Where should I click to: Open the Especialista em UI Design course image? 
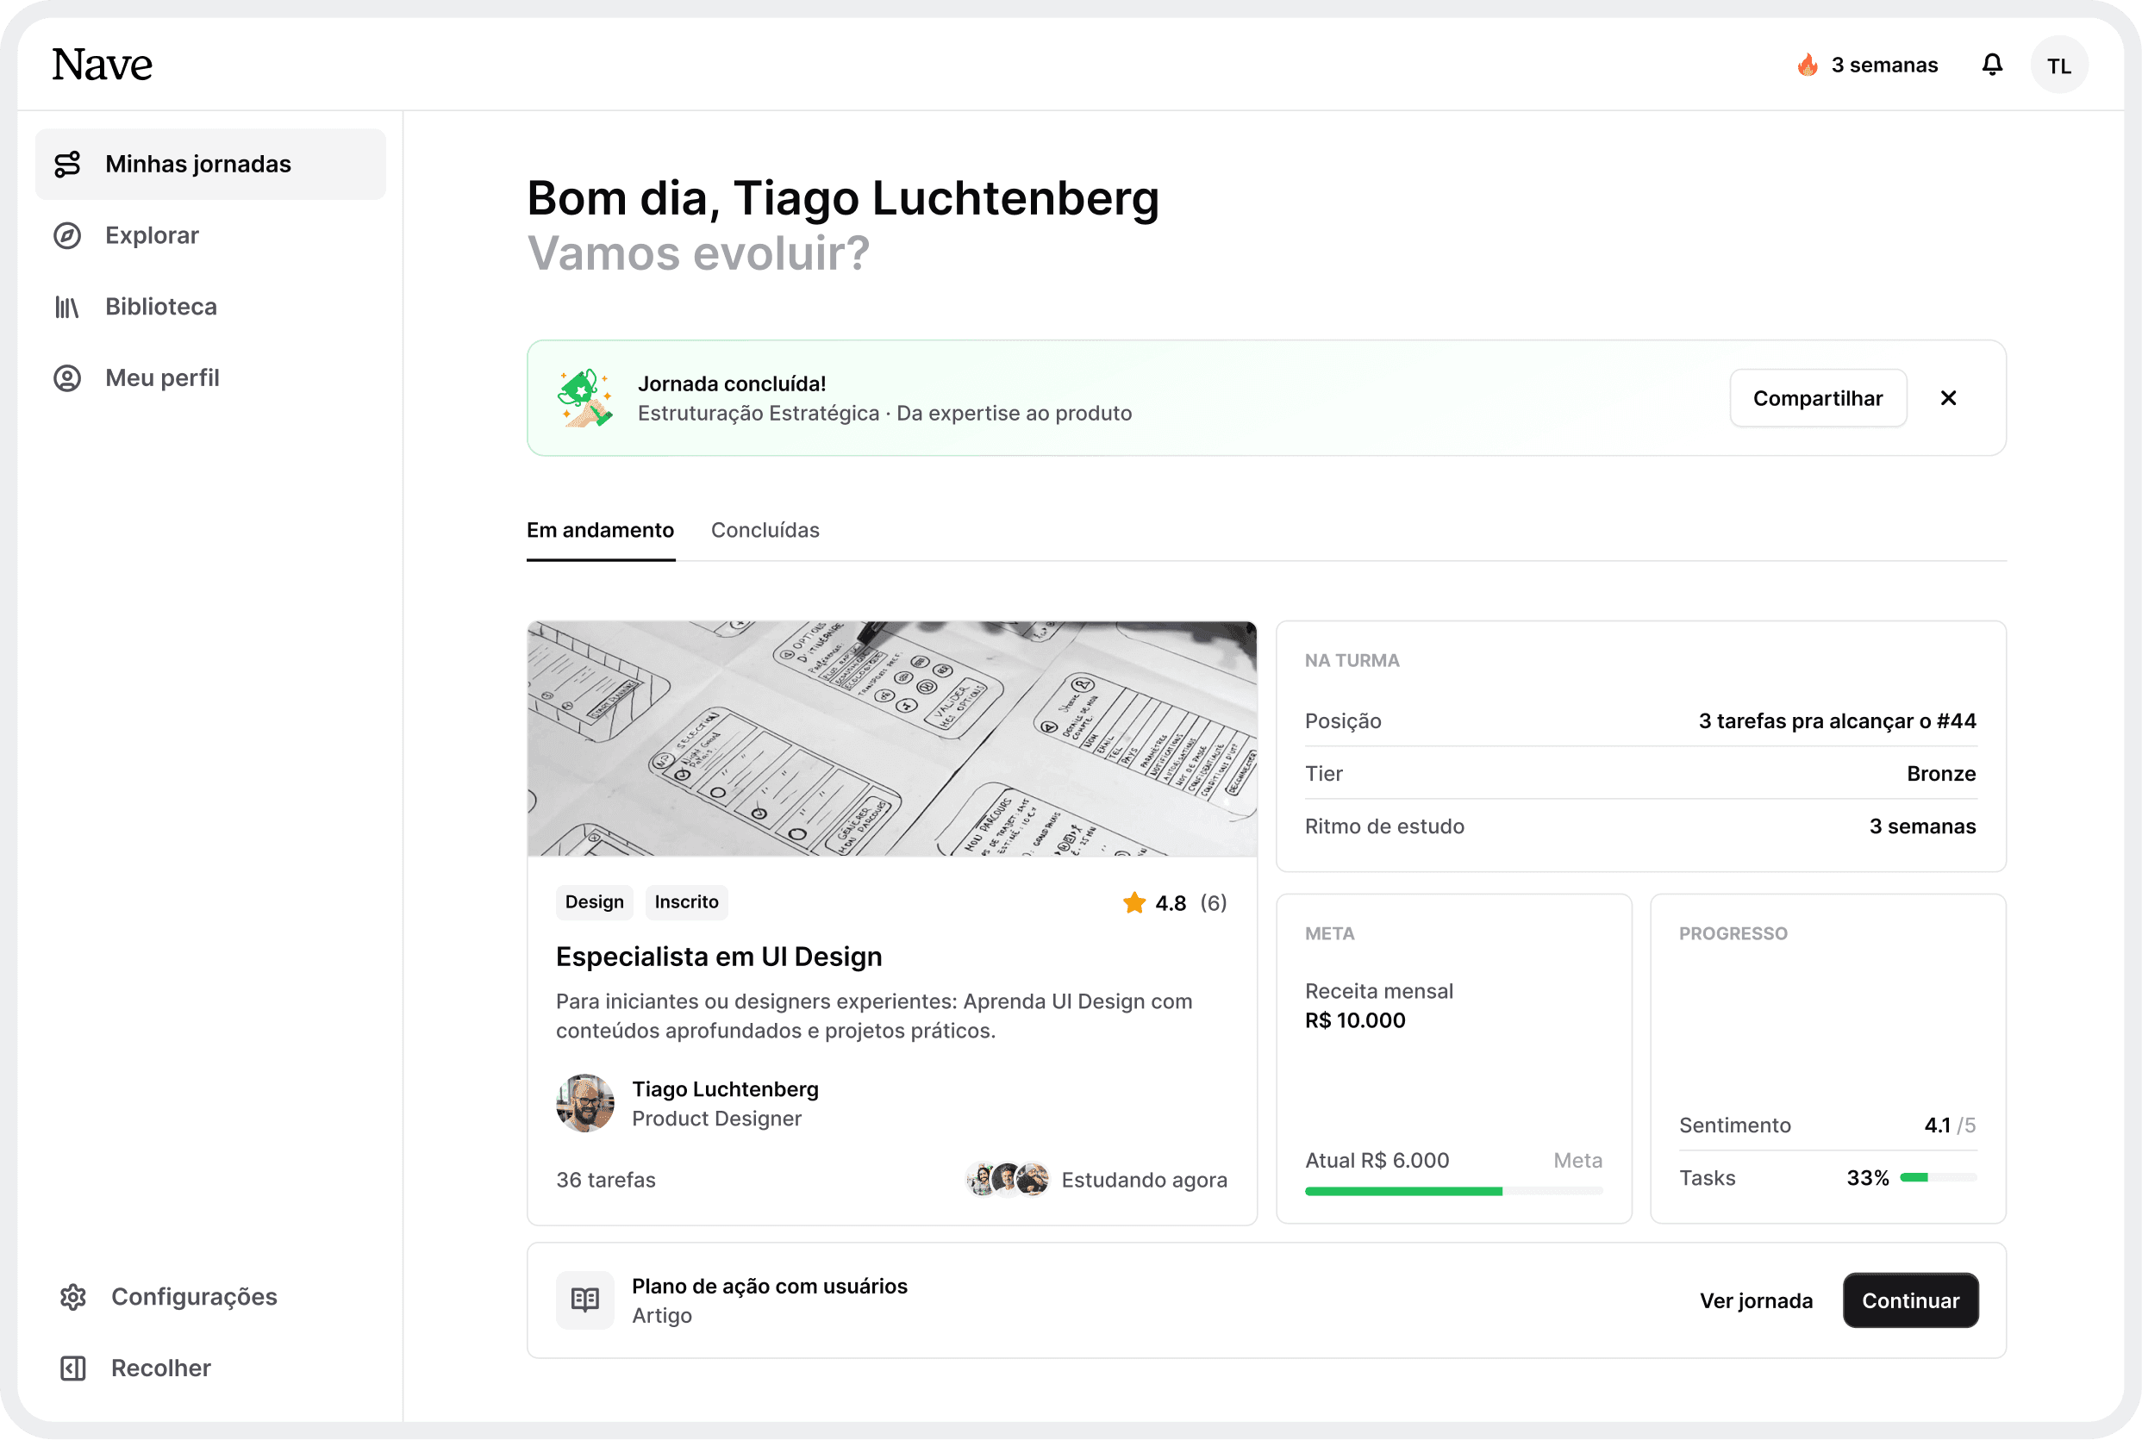pos(891,739)
